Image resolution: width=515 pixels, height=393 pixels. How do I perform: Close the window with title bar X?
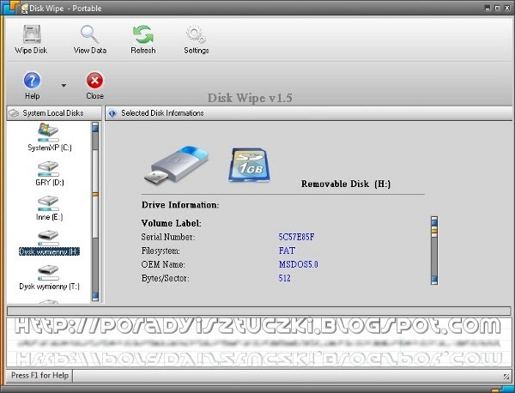click(506, 9)
